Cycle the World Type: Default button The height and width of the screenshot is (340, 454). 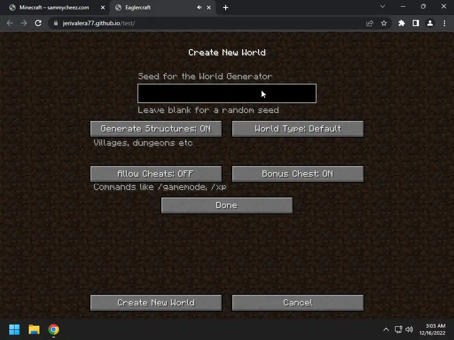[x=298, y=129]
